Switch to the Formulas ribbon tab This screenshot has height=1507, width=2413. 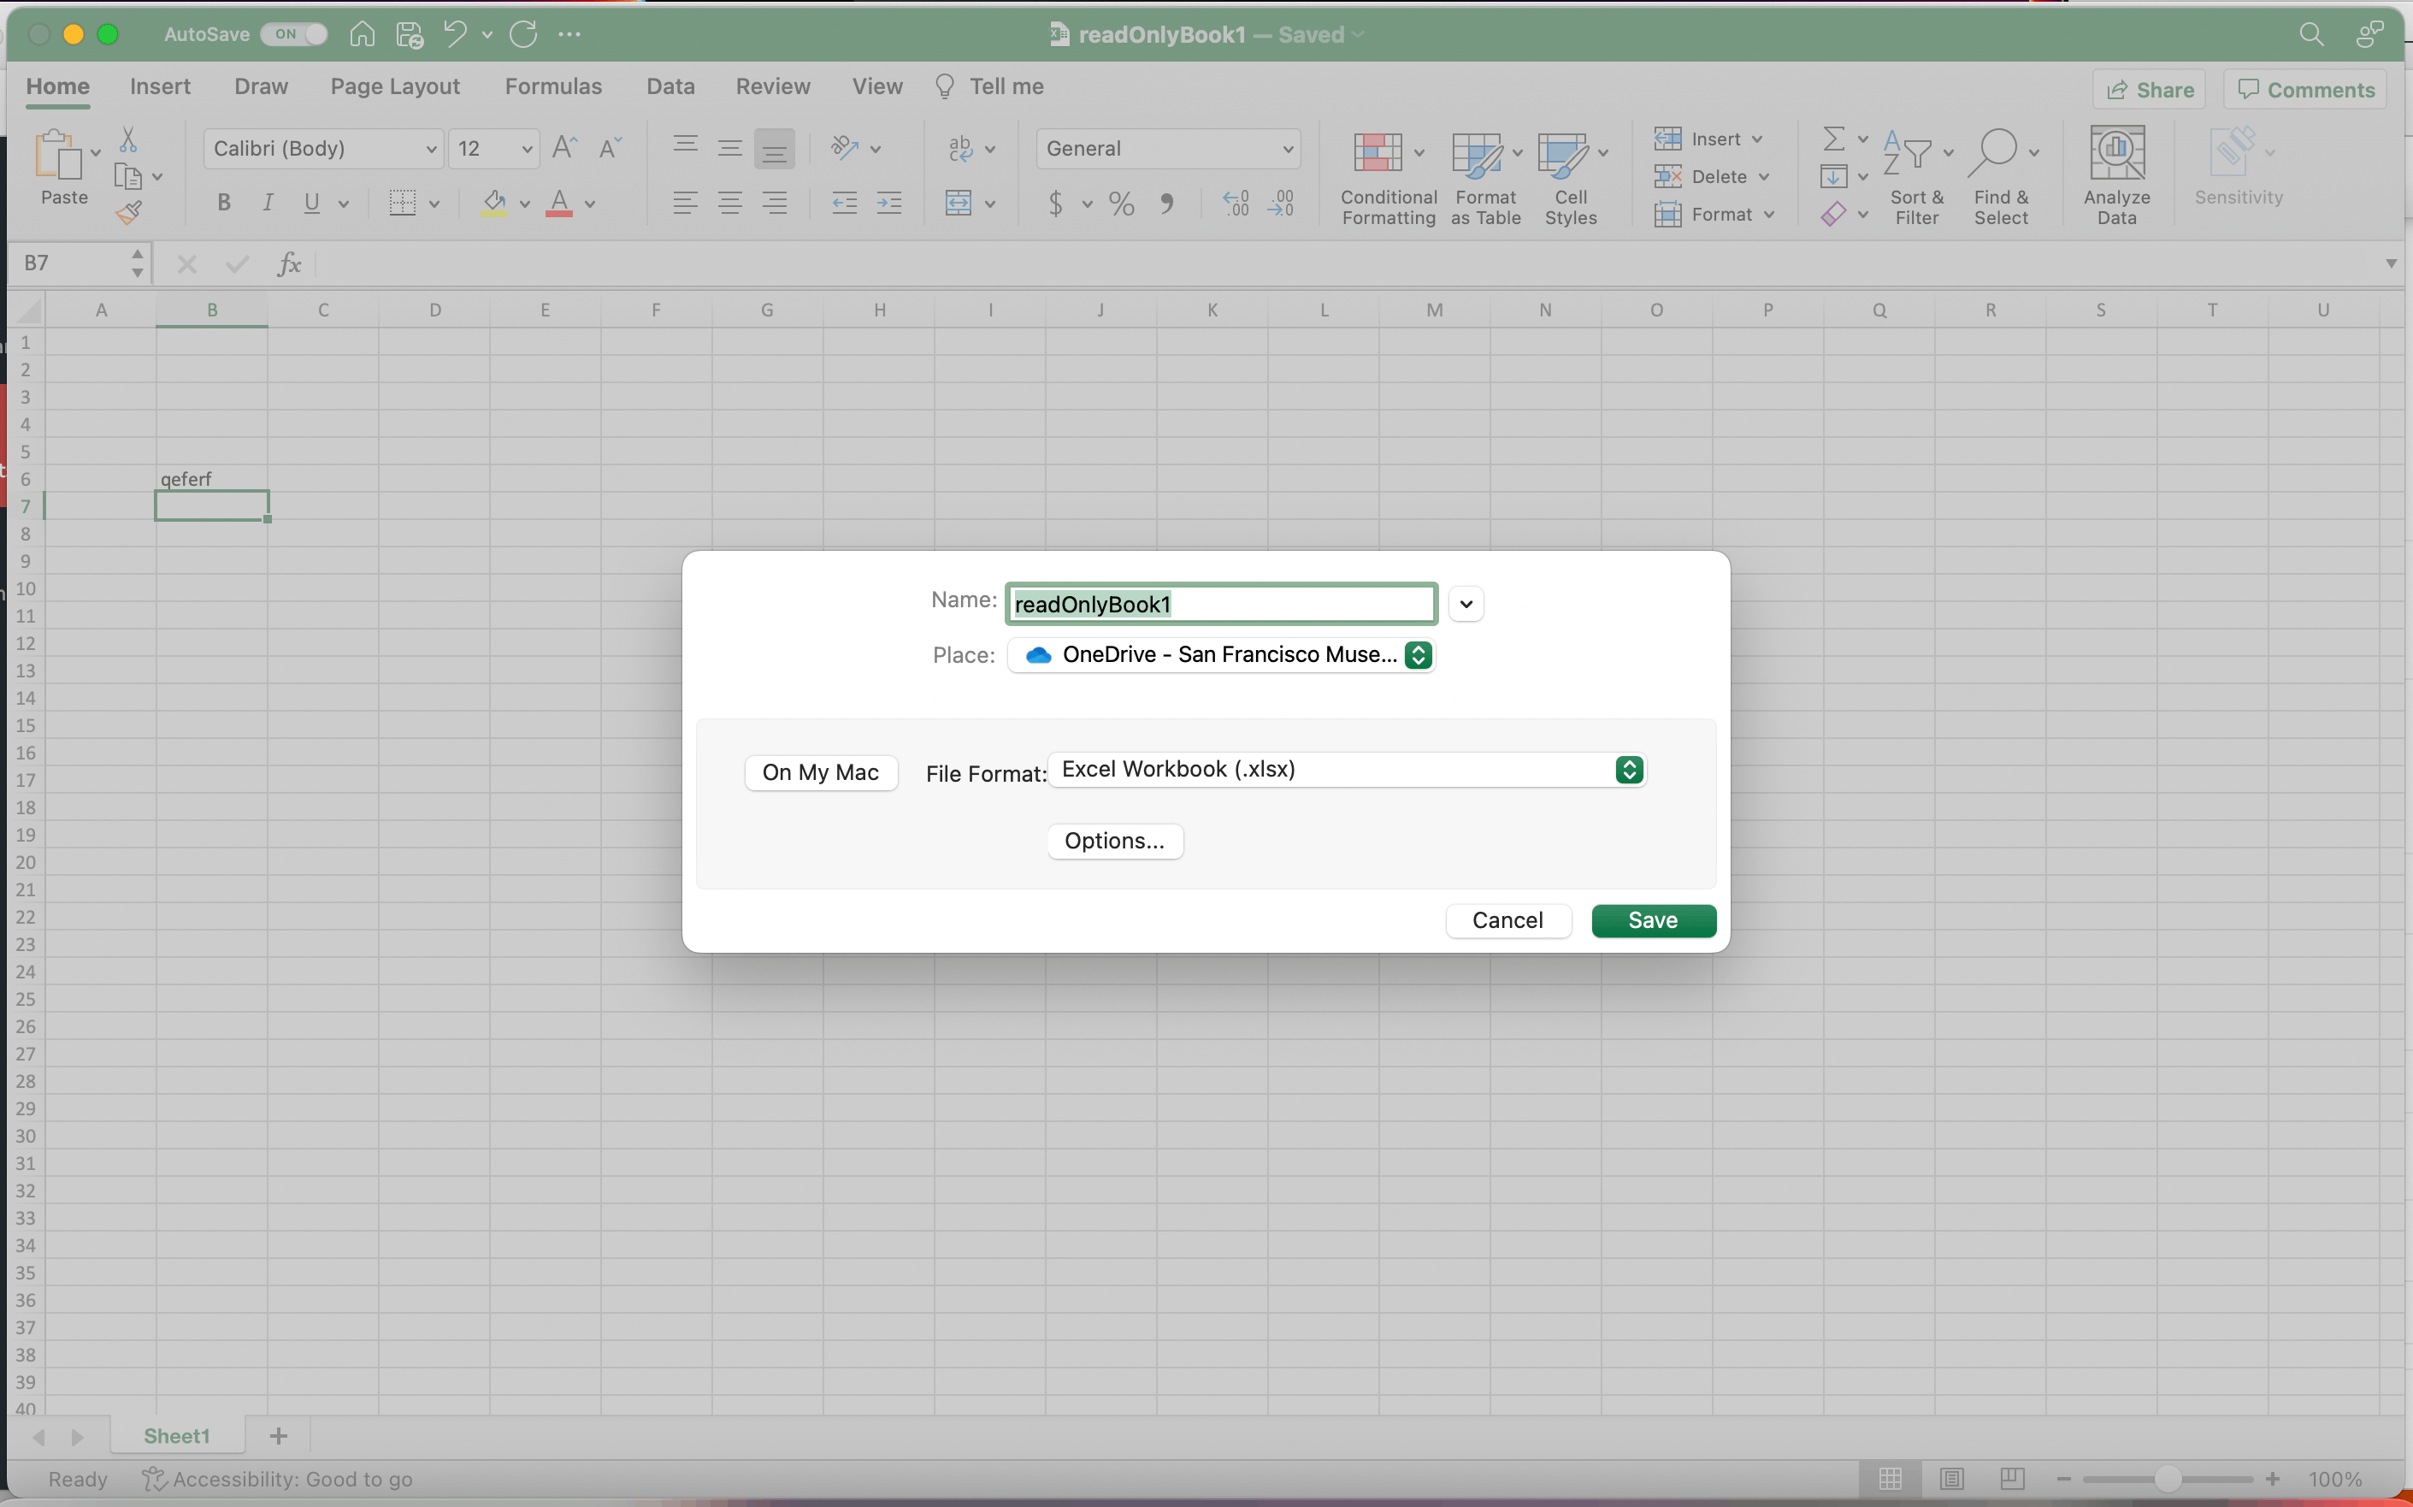click(x=554, y=86)
